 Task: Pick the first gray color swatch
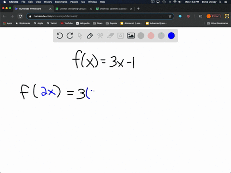click(141, 36)
